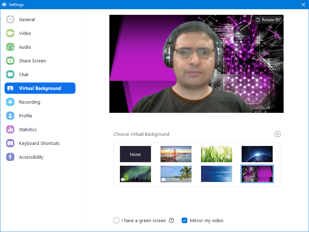Click the plus button to add custom background
The image size is (309, 232).
click(278, 134)
